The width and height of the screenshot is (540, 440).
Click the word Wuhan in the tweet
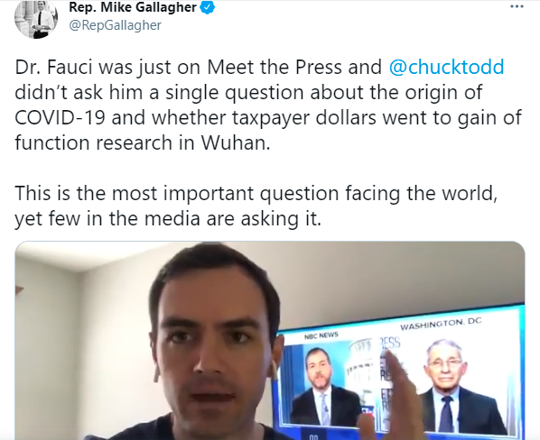(x=236, y=142)
